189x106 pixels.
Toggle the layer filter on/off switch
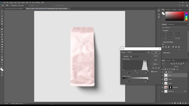coord(183,63)
